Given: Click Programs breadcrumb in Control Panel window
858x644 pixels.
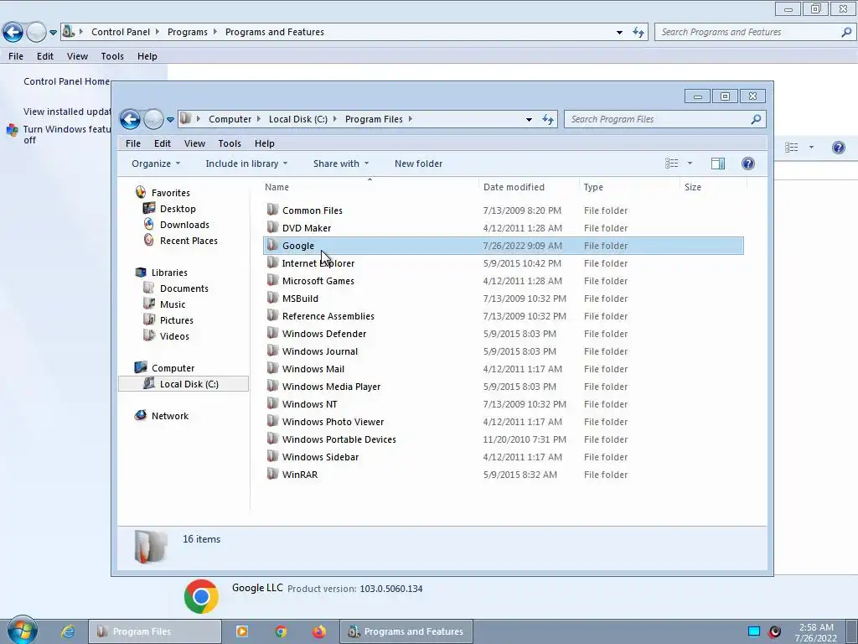Looking at the screenshot, I should click(x=187, y=32).
